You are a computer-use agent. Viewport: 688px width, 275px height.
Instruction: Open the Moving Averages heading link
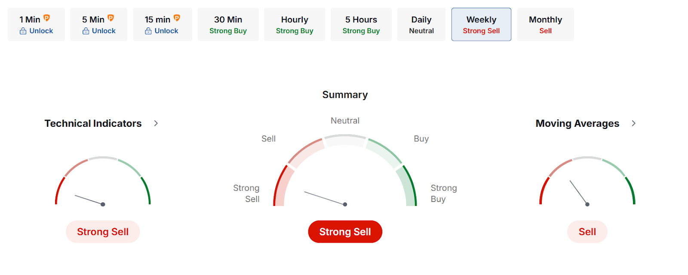[x=577, y=124]
